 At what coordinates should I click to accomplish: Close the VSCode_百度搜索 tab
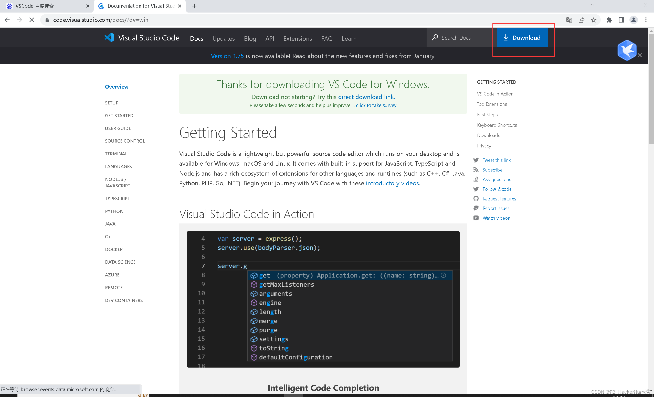click(x=88, y=6)
